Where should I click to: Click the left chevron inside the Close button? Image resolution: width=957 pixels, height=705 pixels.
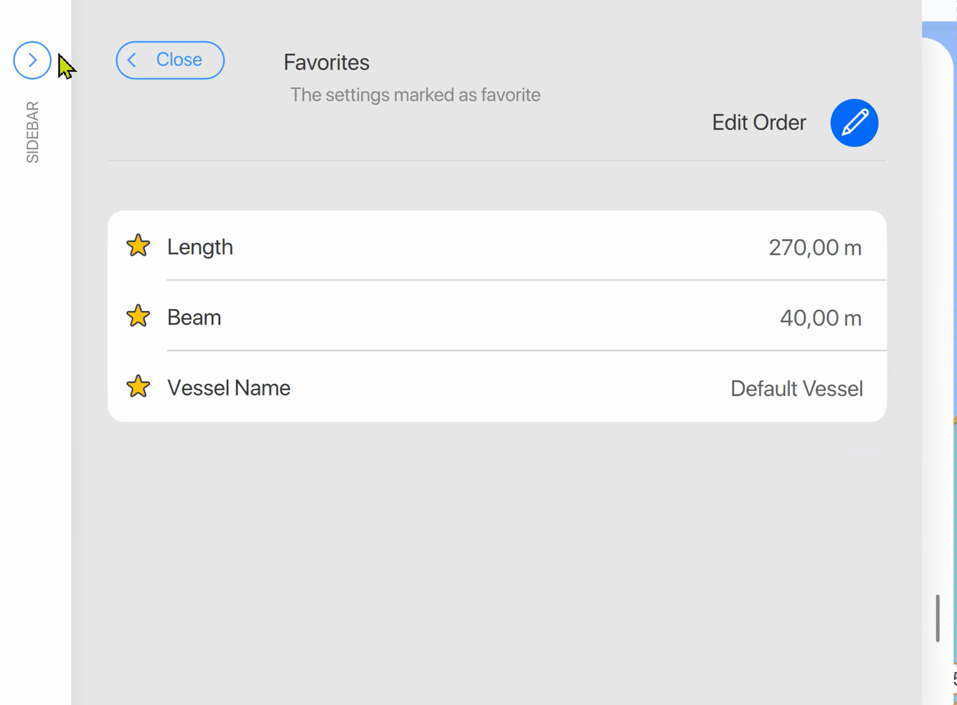tap(132, 59)
